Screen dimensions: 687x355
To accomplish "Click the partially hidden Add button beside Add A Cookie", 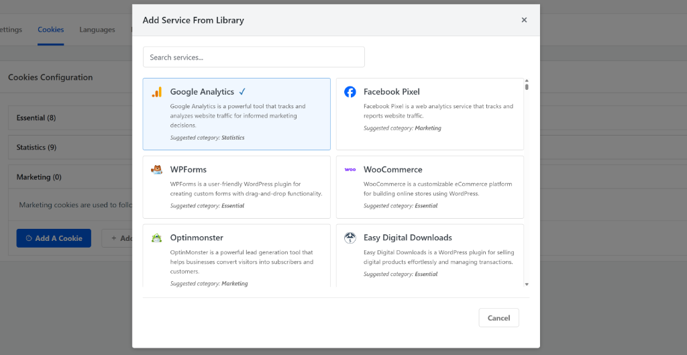I will [117, 238].
